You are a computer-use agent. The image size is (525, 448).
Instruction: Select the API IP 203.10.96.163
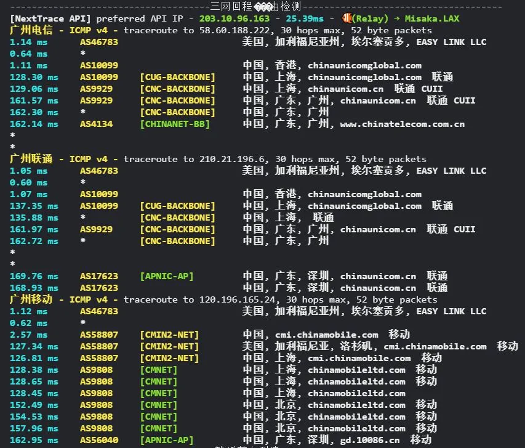(234, 18)
